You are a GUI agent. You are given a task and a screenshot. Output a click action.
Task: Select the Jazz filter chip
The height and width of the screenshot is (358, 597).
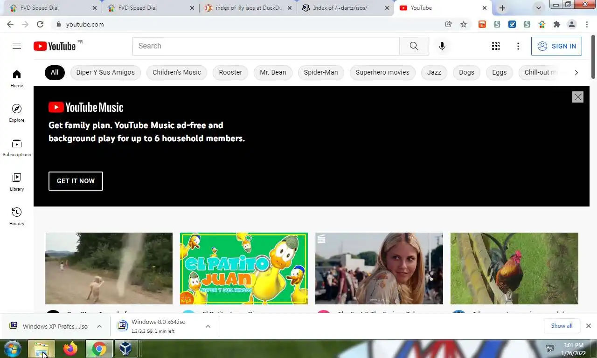point(434,72)
